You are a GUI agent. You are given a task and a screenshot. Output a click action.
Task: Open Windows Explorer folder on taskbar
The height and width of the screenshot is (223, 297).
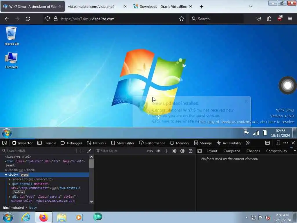tap(62, 217)
